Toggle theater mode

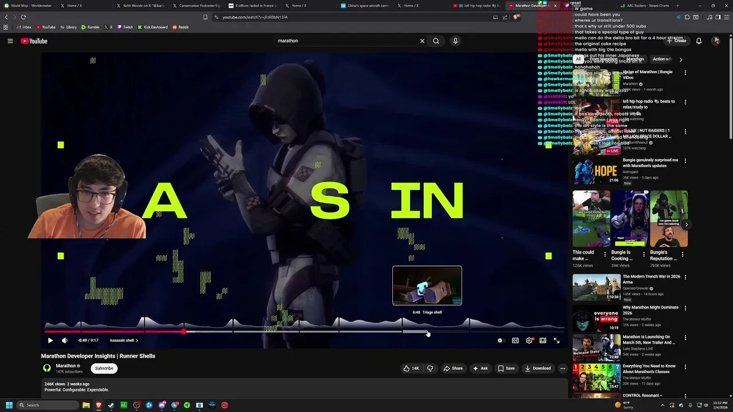(x=543, y=340)
